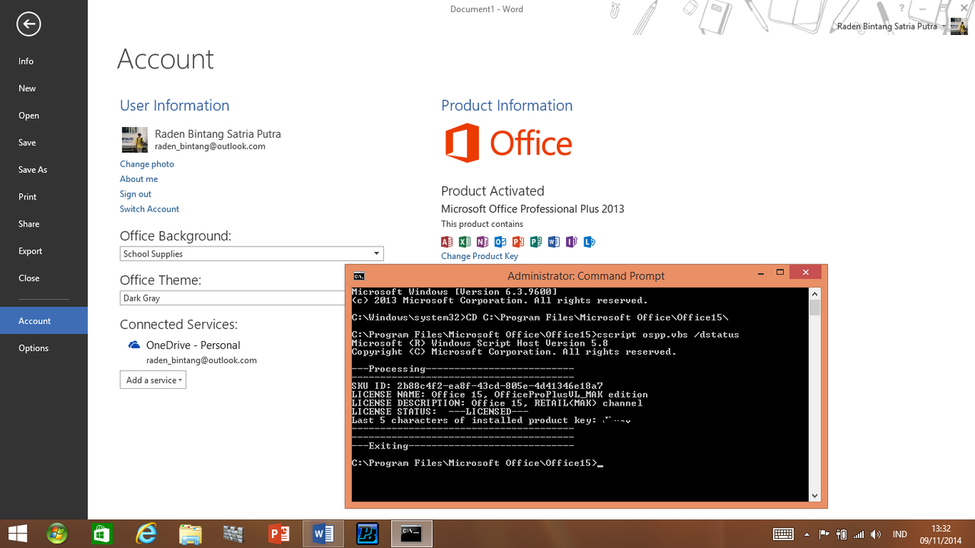This screenshot has width=975, height=548.
Task: Open the Windows Start button
Action: (x=18, y=534)
